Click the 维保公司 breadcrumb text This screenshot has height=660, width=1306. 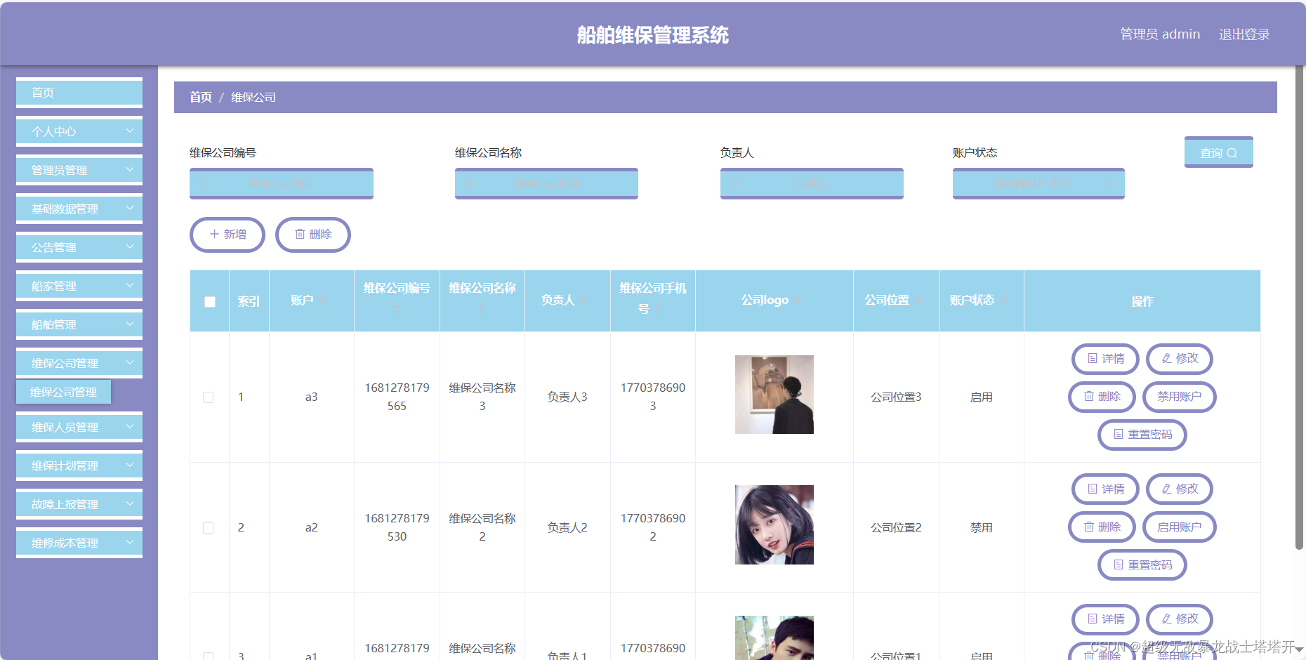click(x=253, y=97)
